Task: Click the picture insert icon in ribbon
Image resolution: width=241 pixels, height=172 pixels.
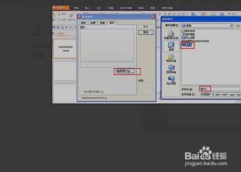Action: [214, 14]
